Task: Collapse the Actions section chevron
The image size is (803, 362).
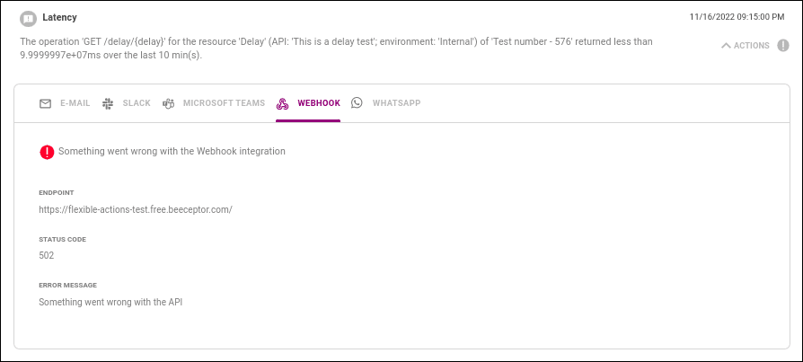Action: coord(726,46)
